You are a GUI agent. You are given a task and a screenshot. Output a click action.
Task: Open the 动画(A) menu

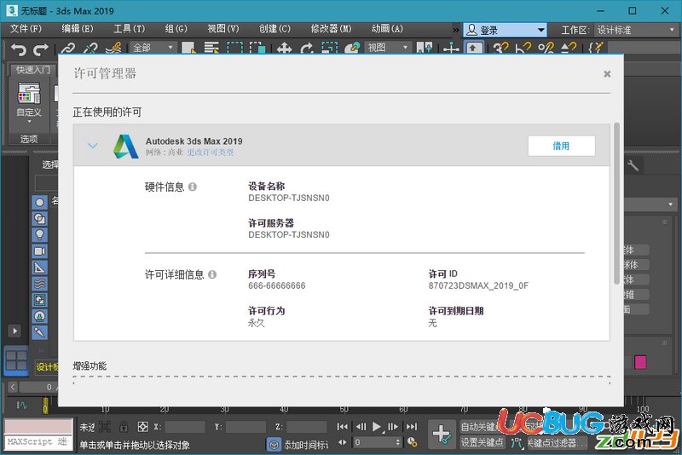387,29
